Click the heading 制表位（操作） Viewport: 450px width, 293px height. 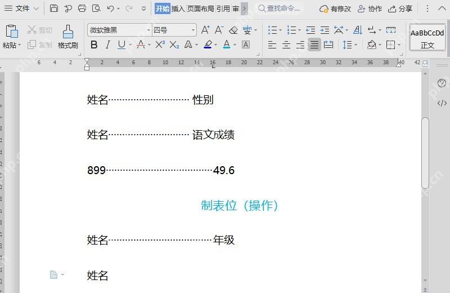click(x=240, y=205)
